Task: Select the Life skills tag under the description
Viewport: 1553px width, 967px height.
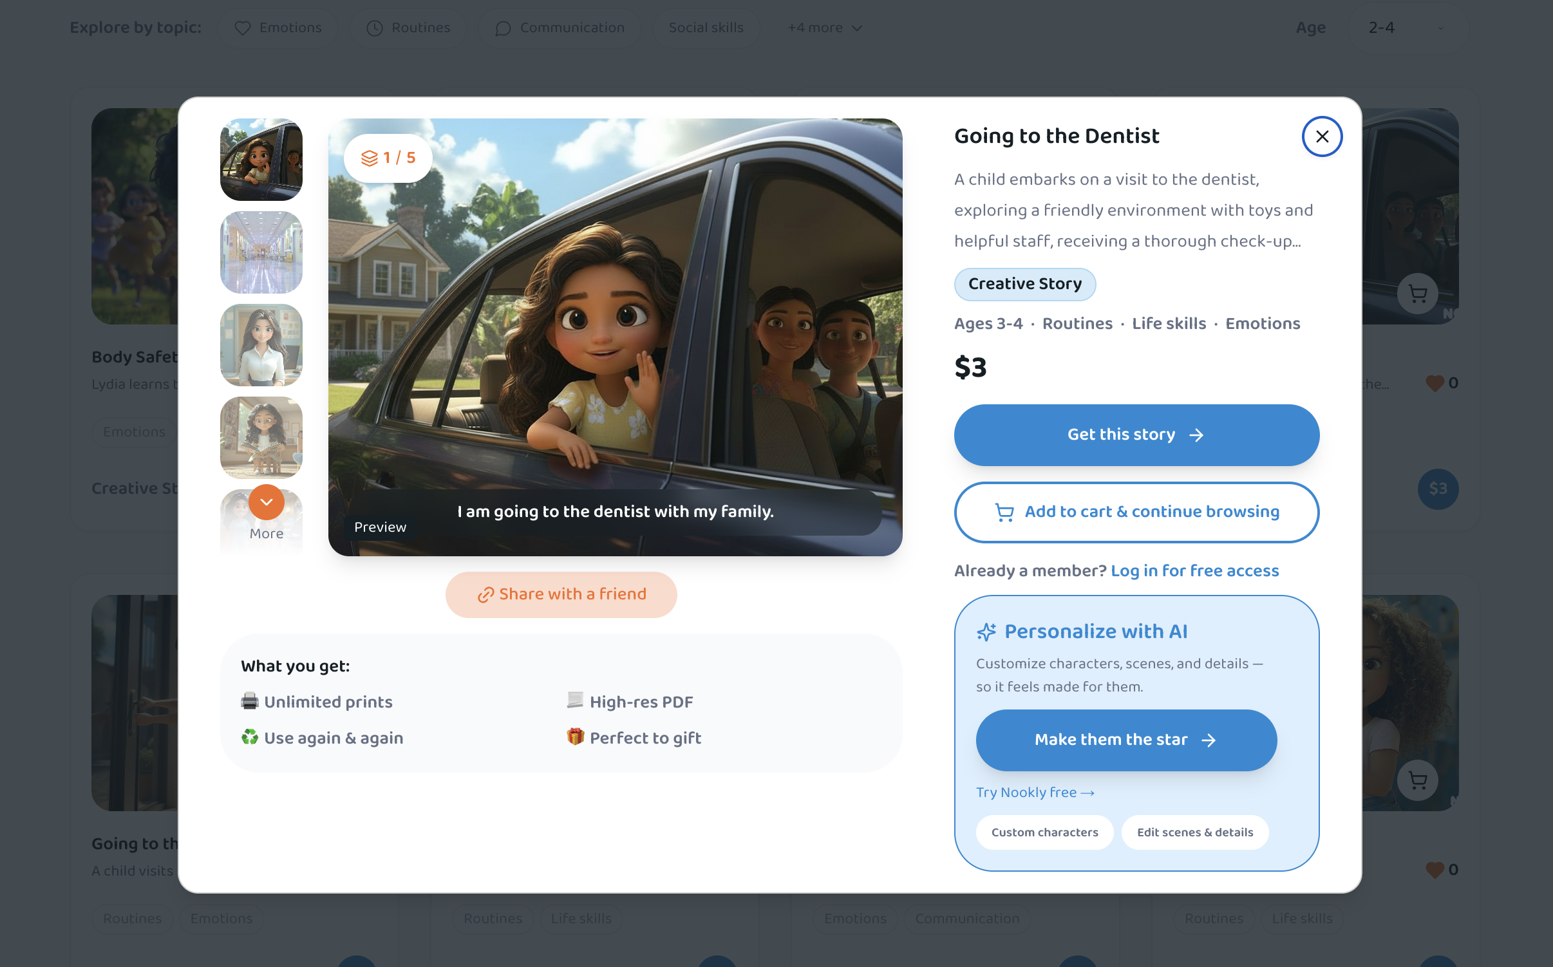Action: tap(1169, 324)
